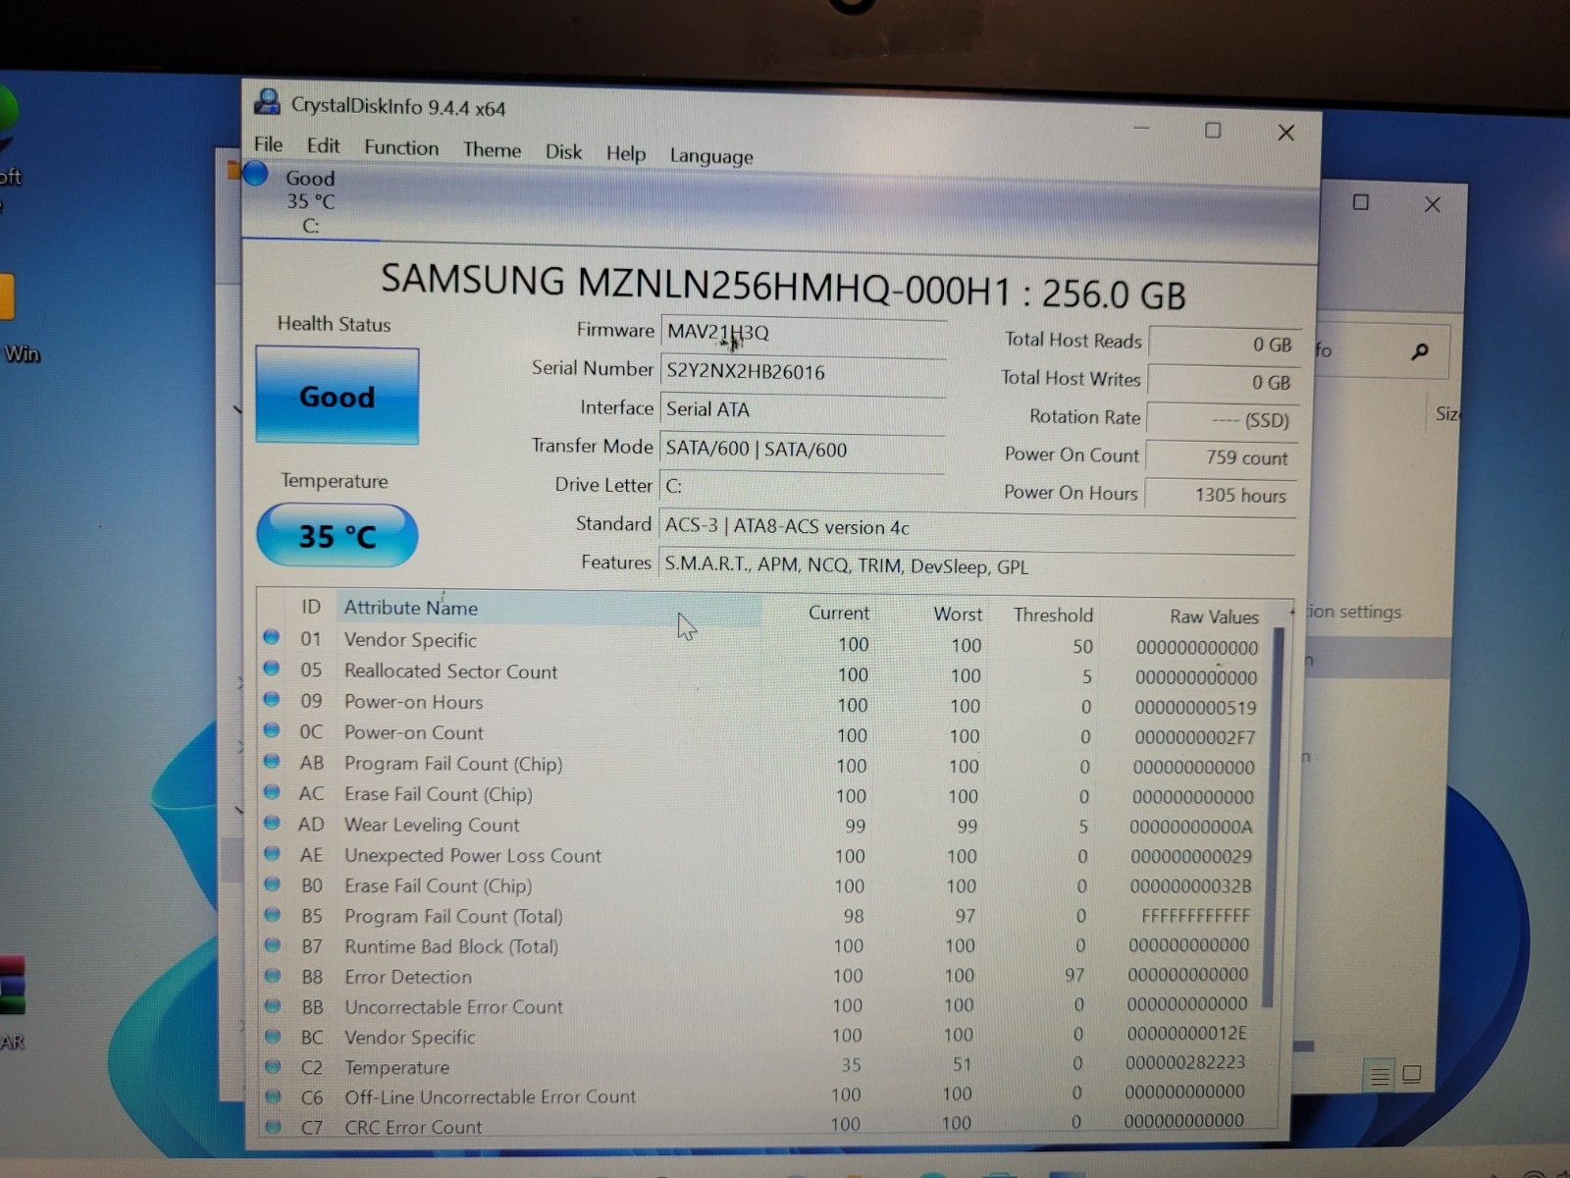Click status dot for 01 Vendor Specific
This screenshot has height=1178, width=1570.
pyautogui.click(x=272, y=637)
